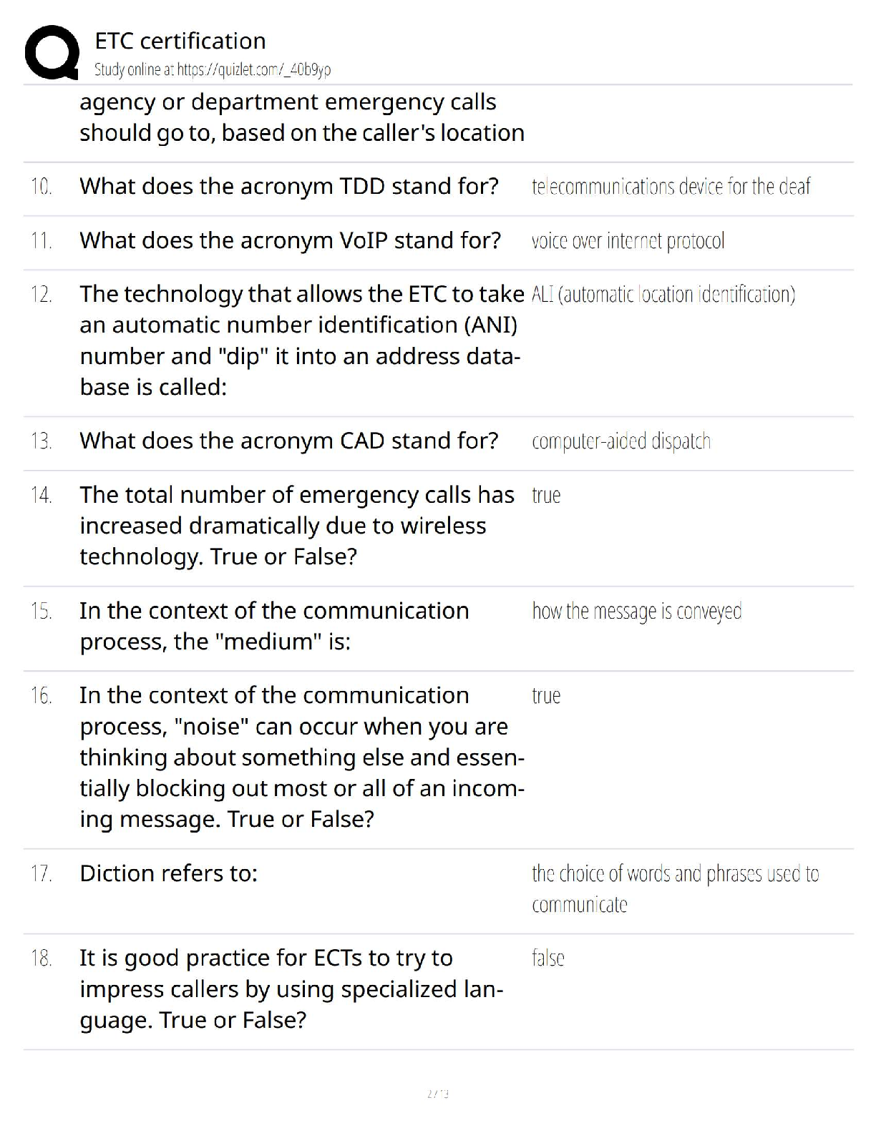The width and height of the screenshot is (876, 1133).
Task: Click the ALI automatic location identification answer
Action: [x=663, y=294]
